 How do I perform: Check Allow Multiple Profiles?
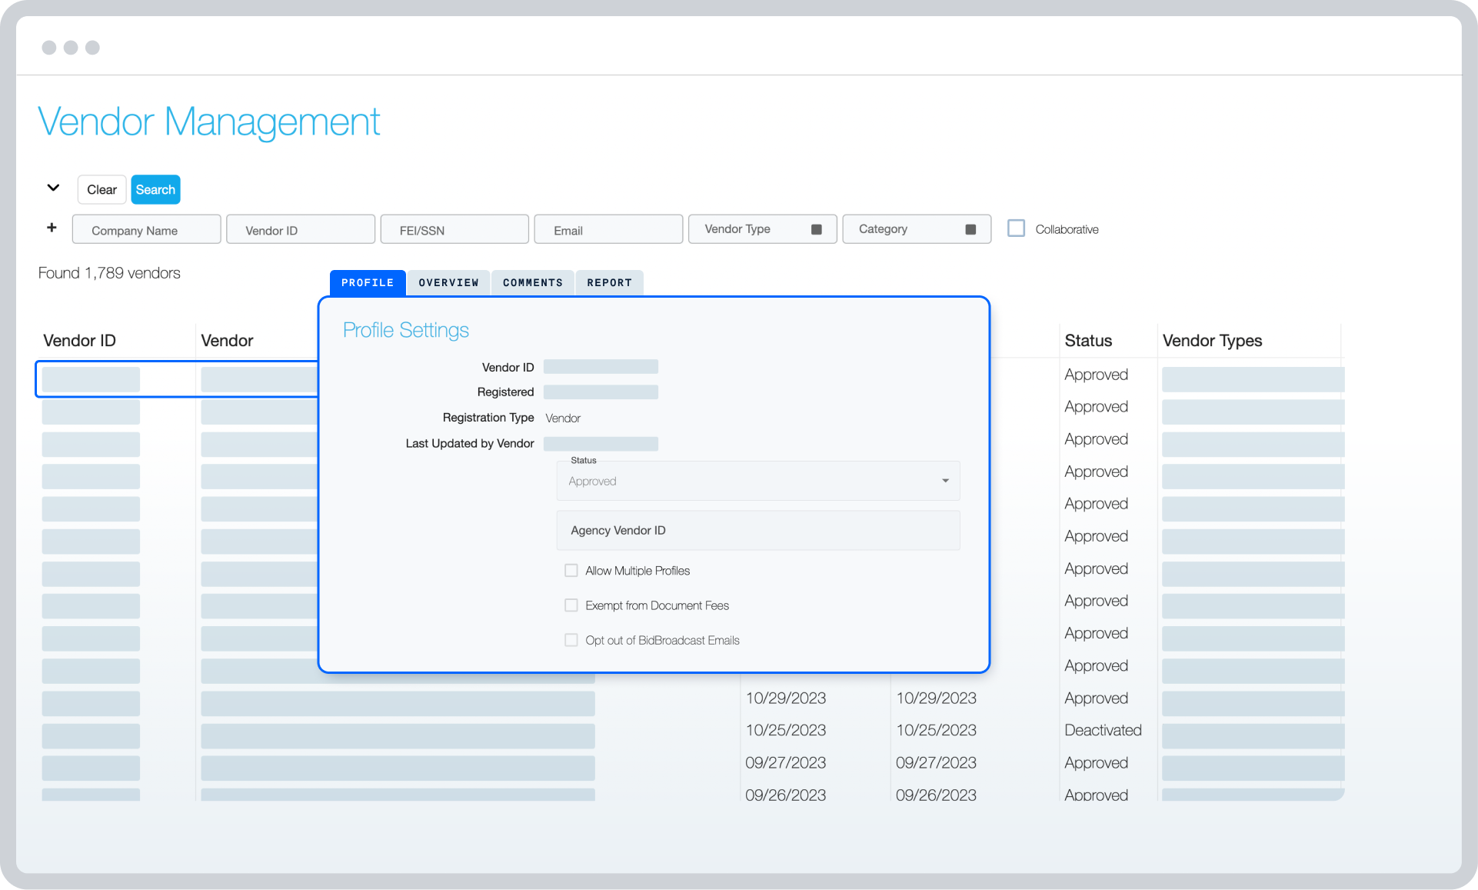tap(571, 570)
